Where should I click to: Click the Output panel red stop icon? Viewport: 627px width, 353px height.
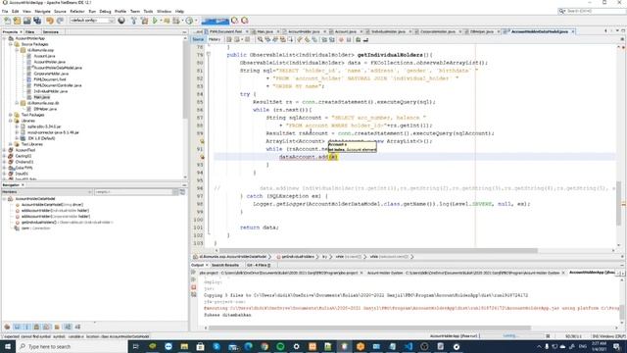pyautogui.click(x=194, y=287)
